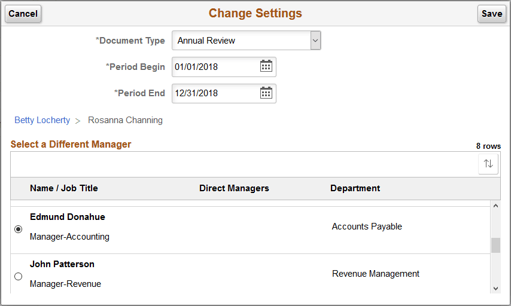Select the John Patterson radio button

(x=18, y=276)
